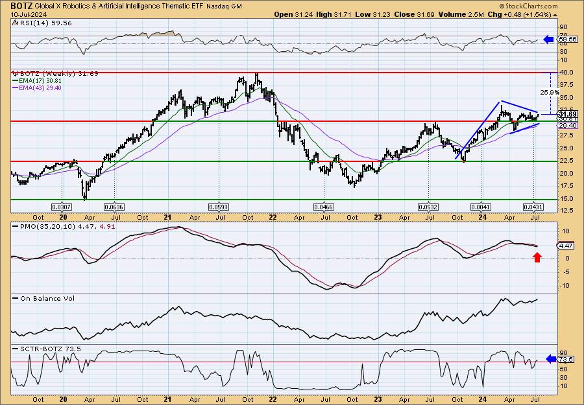Click the 4.47 PMO tag on right axis
The image size is (584, 405).
(x=566, y=246)
